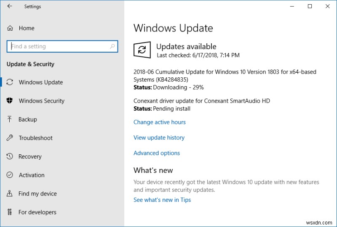Click the Update & Security section title

tap(30, 64)
